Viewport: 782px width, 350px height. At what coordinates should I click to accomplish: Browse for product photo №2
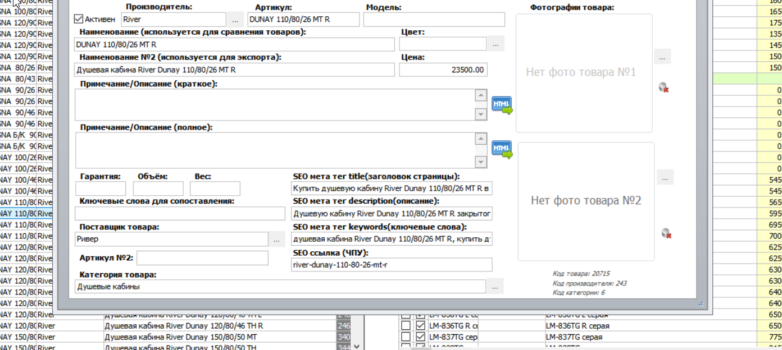tap(665, 177)
